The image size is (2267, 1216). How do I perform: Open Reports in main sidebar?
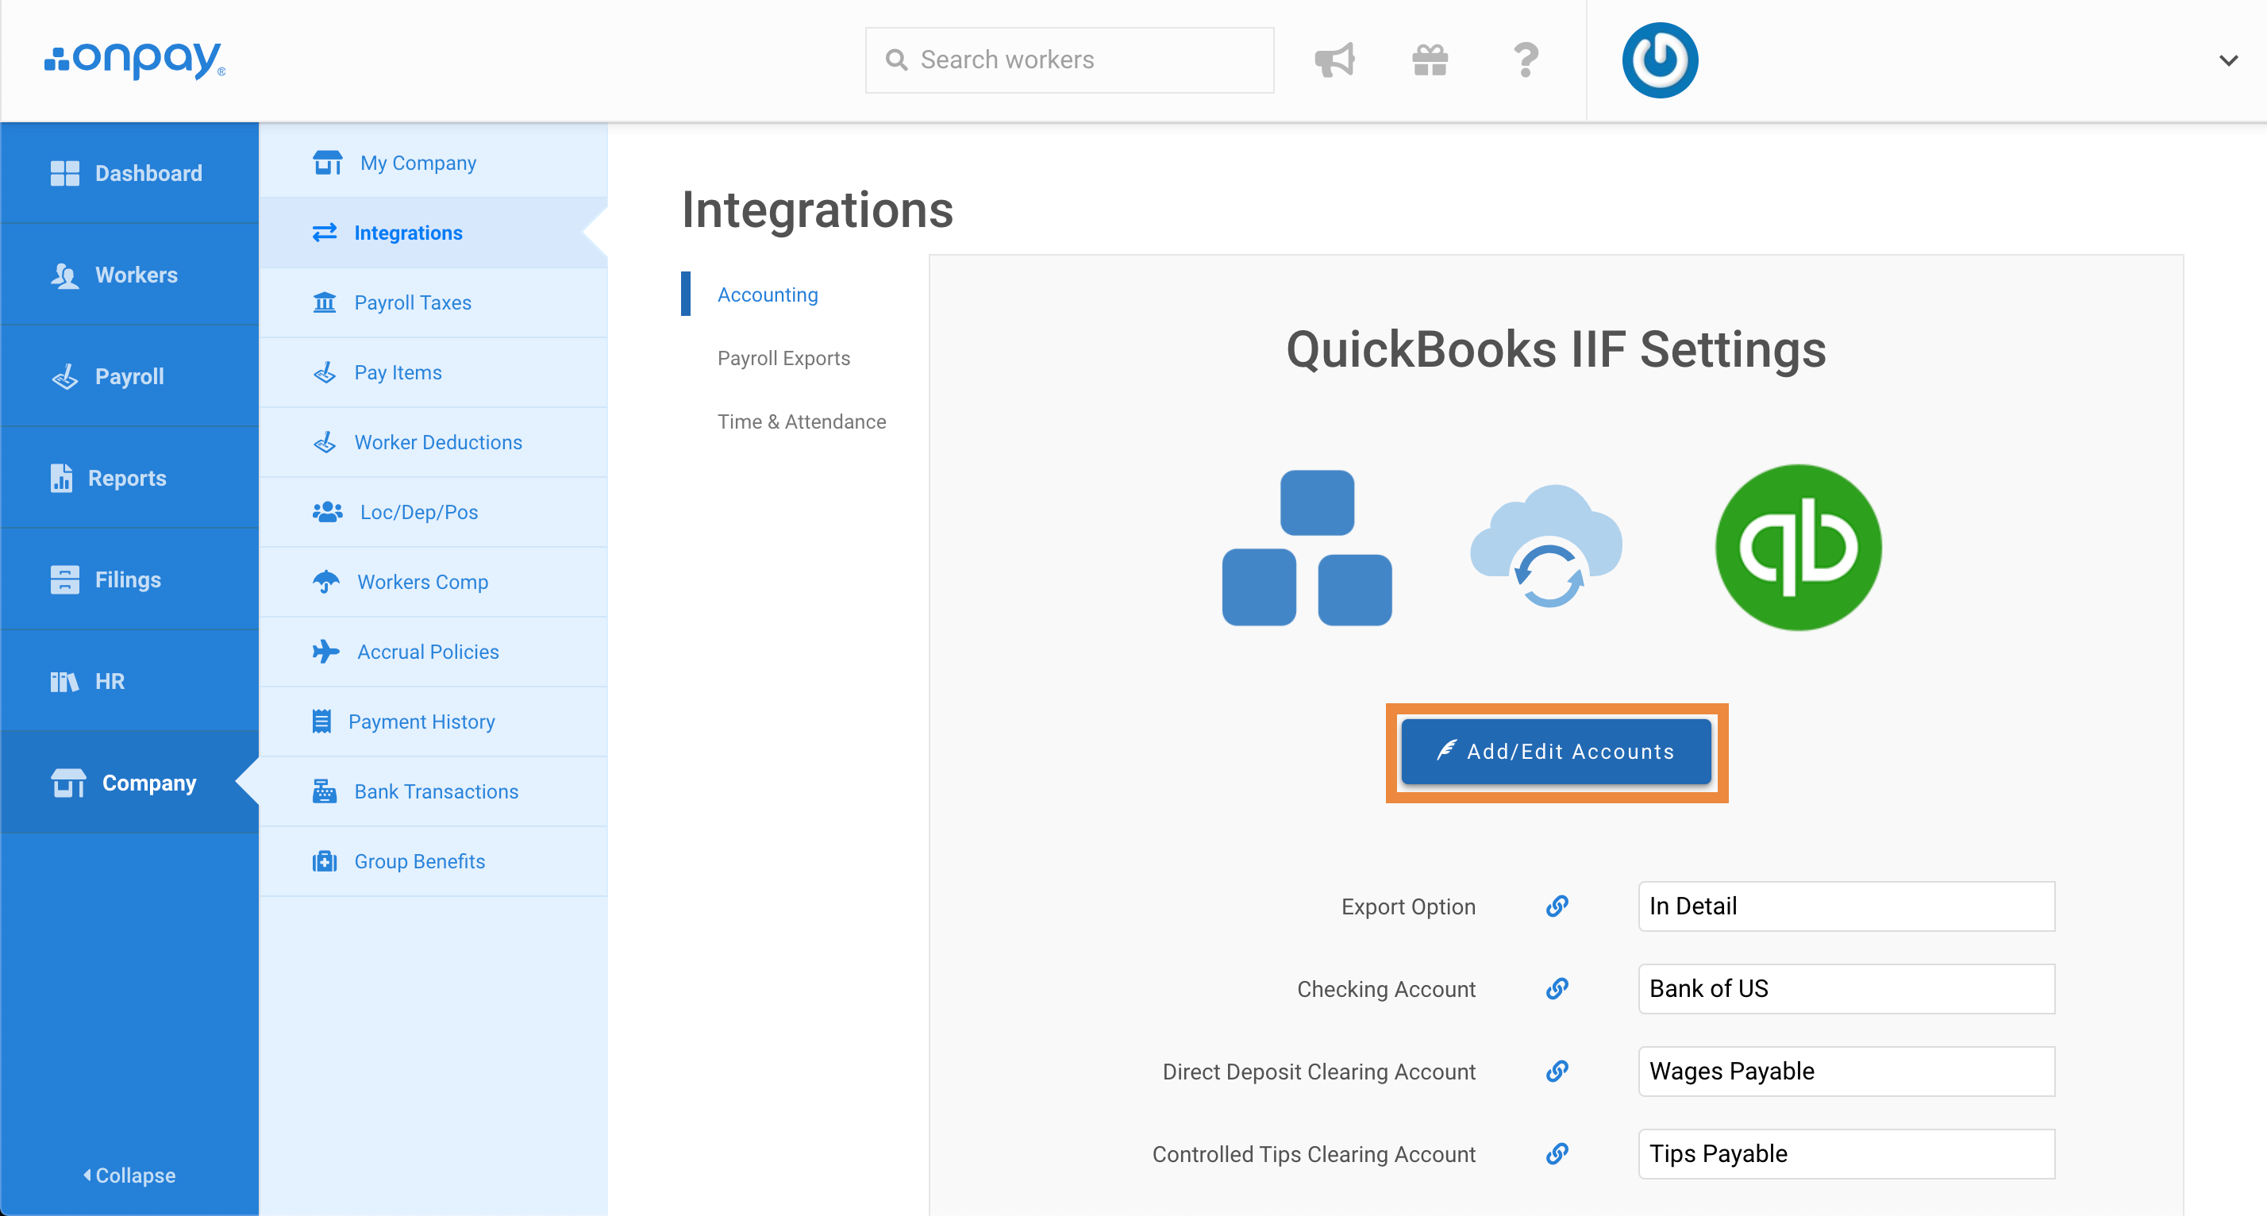(129, 478)
